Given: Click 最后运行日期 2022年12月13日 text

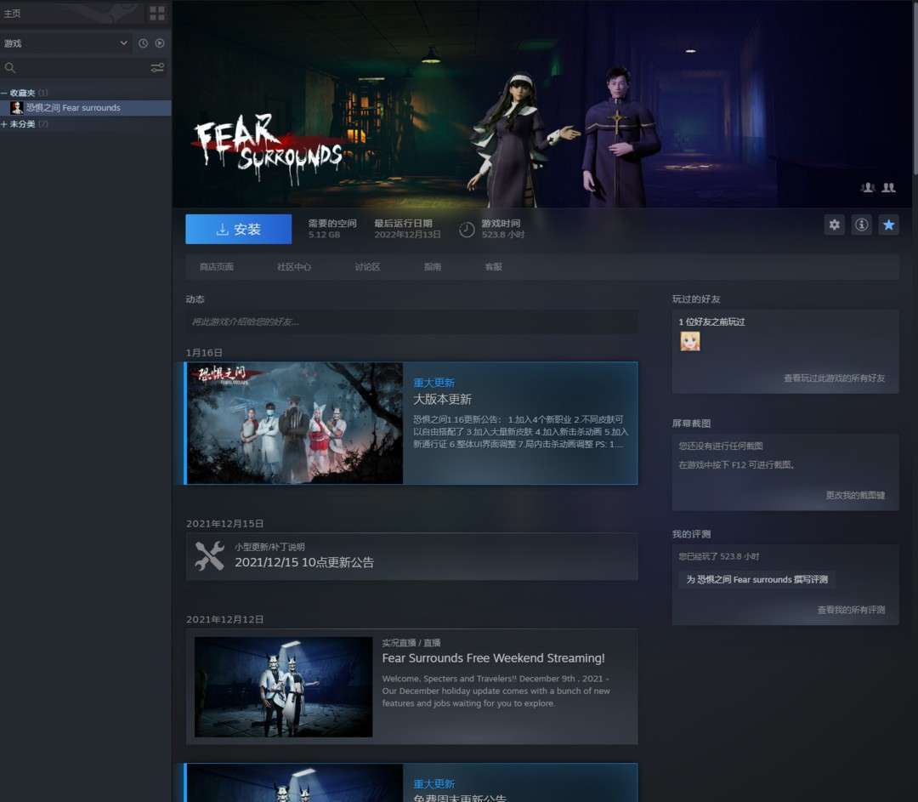Looking at the screenshot, I should pyautogui.click(x=407, y=229).
